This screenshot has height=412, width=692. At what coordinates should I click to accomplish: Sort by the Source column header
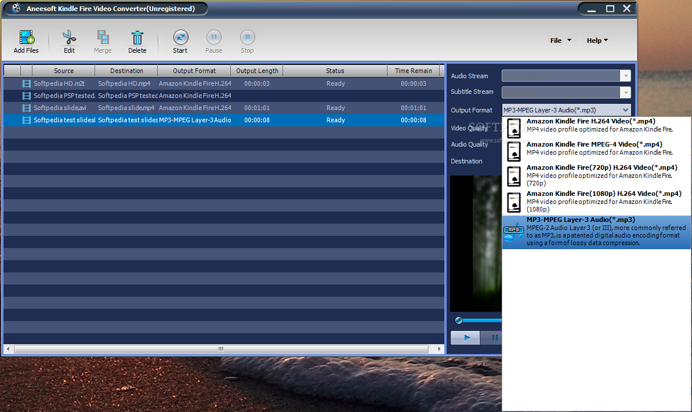click(64, 71)
